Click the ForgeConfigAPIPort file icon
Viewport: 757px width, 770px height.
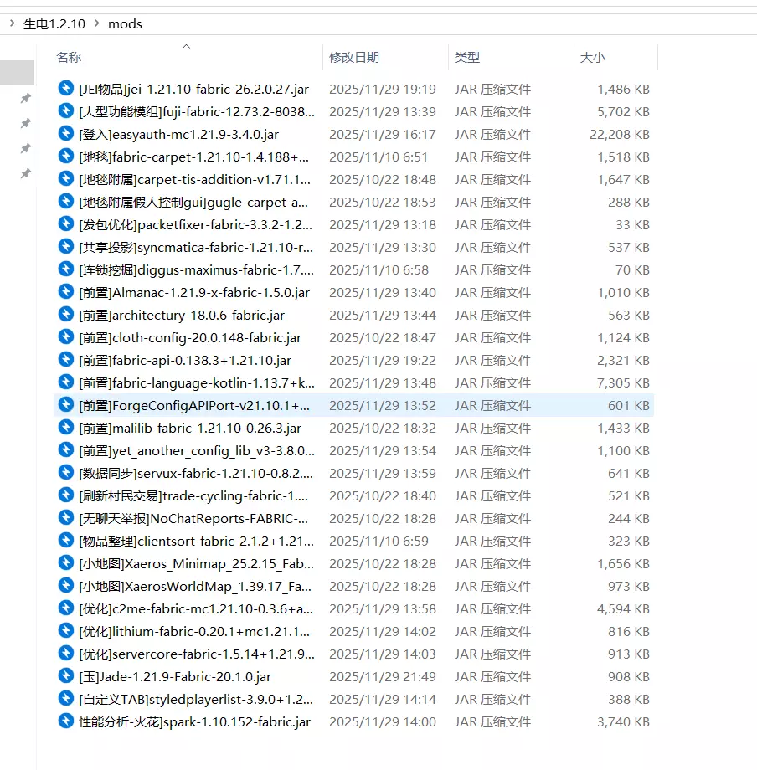click(66, 404)
